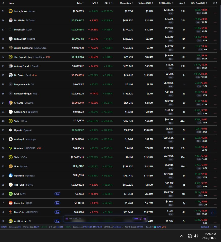Click the Jensen Raccoong raccoon logo
Image resolution: width=221 pixels, height=242 pixels.
[11, 48]
